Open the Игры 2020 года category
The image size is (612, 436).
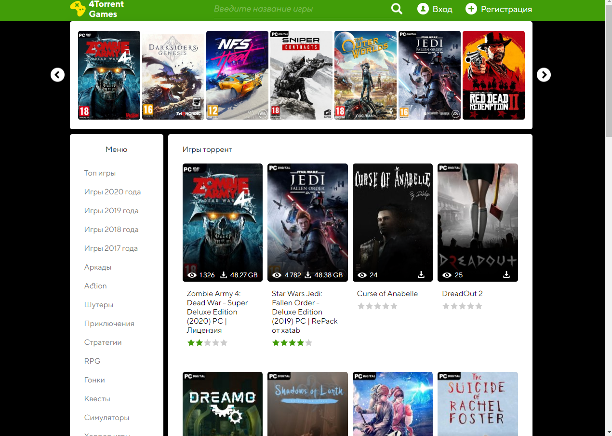click(112, 192)
